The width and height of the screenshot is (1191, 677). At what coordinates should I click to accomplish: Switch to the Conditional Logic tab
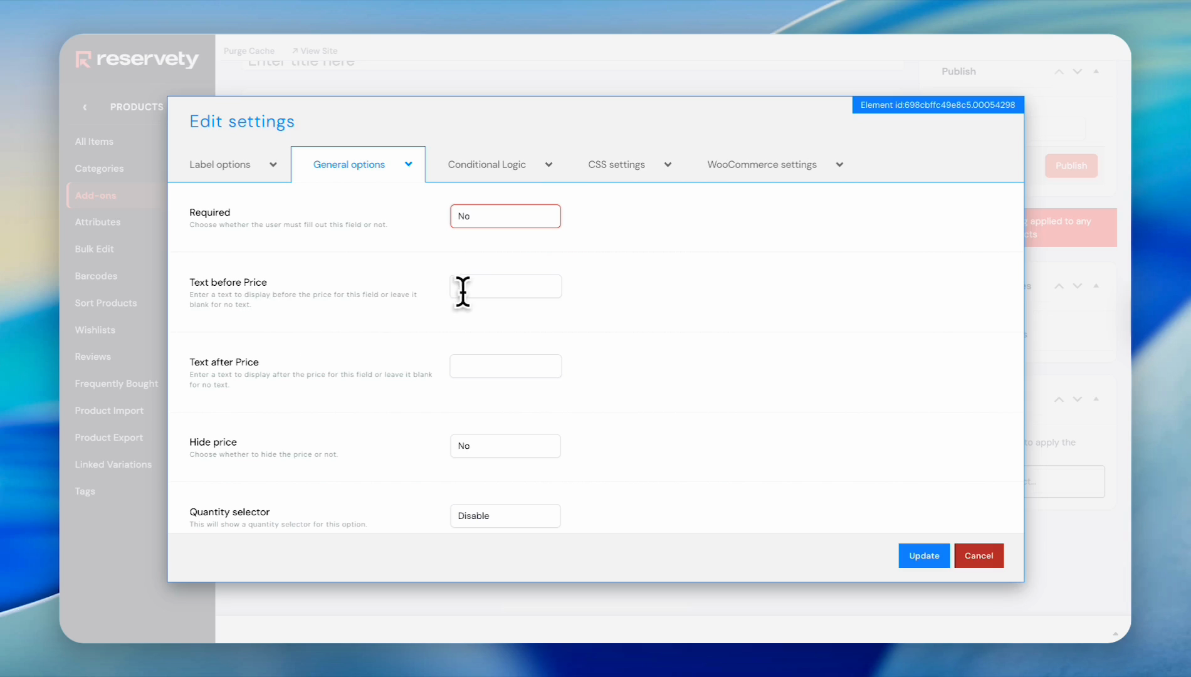coord(486,165)
